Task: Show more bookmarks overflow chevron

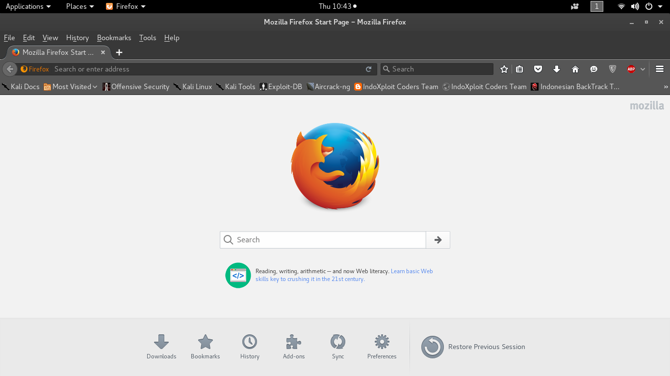Action: pos(666,87)
